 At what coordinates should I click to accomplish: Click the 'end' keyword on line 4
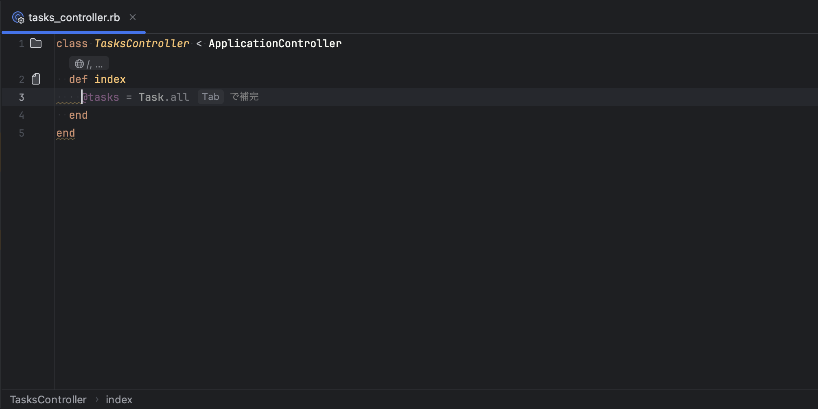pos(78,115)
